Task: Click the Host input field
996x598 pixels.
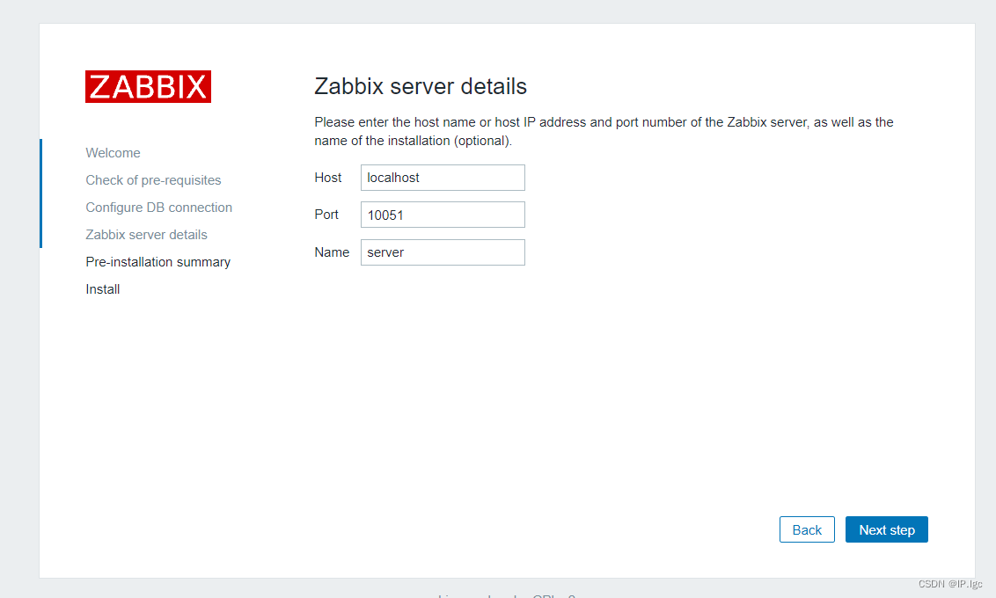Action: tap(443, 178)
